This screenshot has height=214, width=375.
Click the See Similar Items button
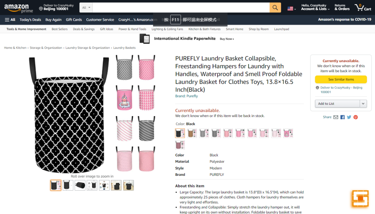tap(341, 79)
